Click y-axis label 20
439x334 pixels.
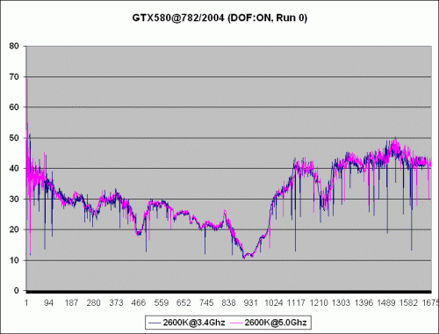(x=14, y=229)
